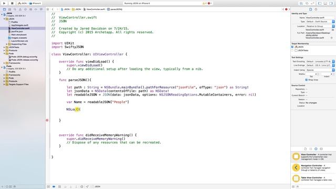Toggle the JSON target membership checkbox
The height and width of the screenshot is (189, 336).
click(x=292, y=47)
